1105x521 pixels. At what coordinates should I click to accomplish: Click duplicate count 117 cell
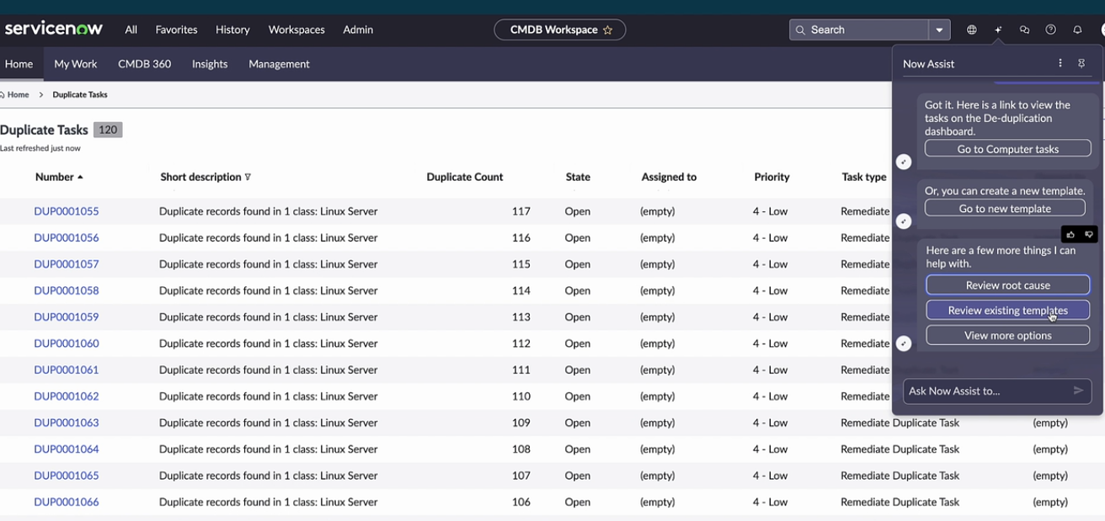point(520,211)
